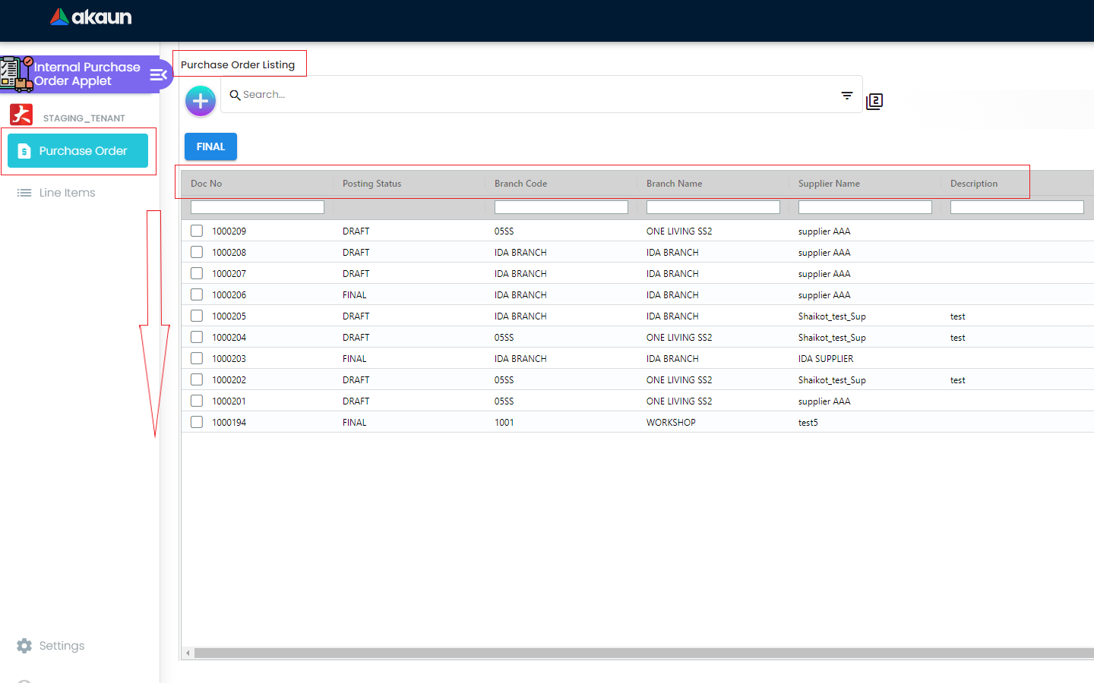Click the Internal Purchase Order applet icon
This screenshot has height=683, width=1094.
click(x=17, y=74)
